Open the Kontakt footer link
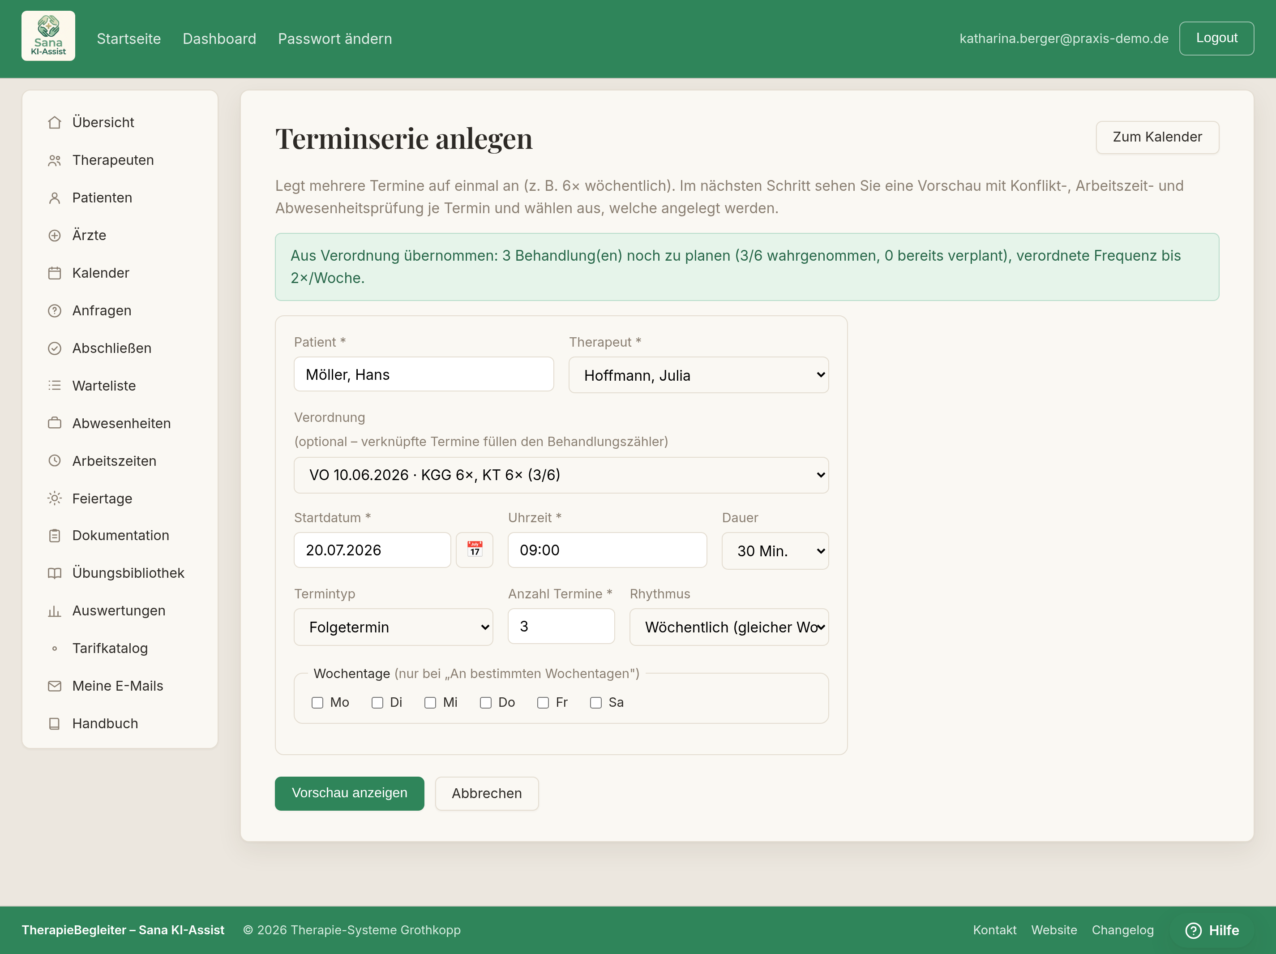The image size is (1276, 954). tap(994, 930)
